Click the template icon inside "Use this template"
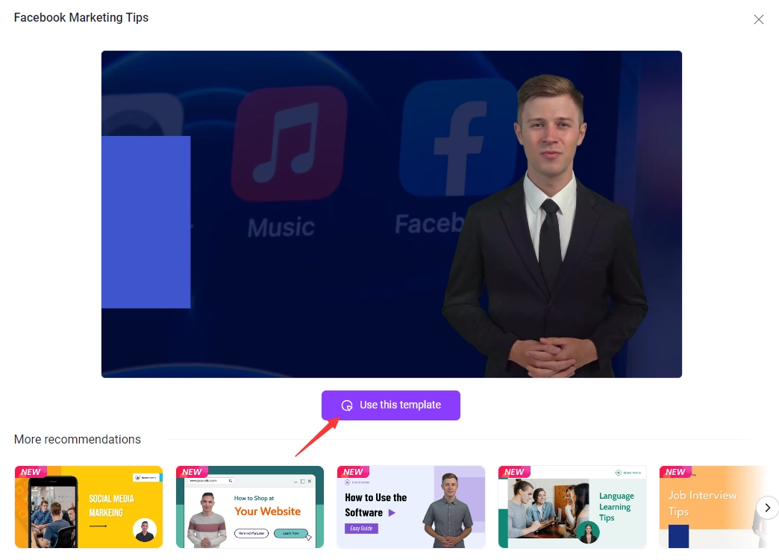 [x=346, y=405]
